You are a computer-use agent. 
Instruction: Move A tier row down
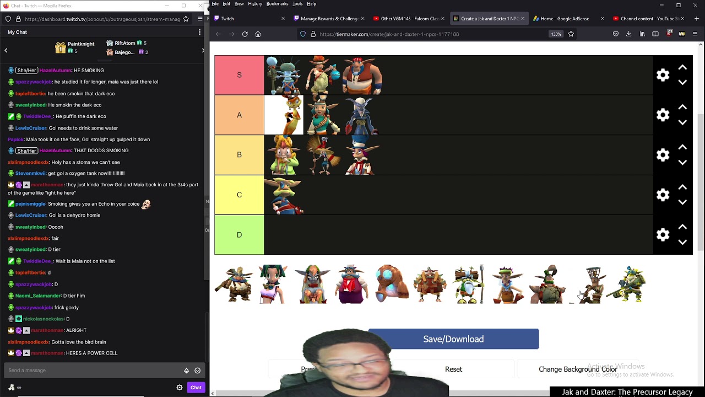682,122
